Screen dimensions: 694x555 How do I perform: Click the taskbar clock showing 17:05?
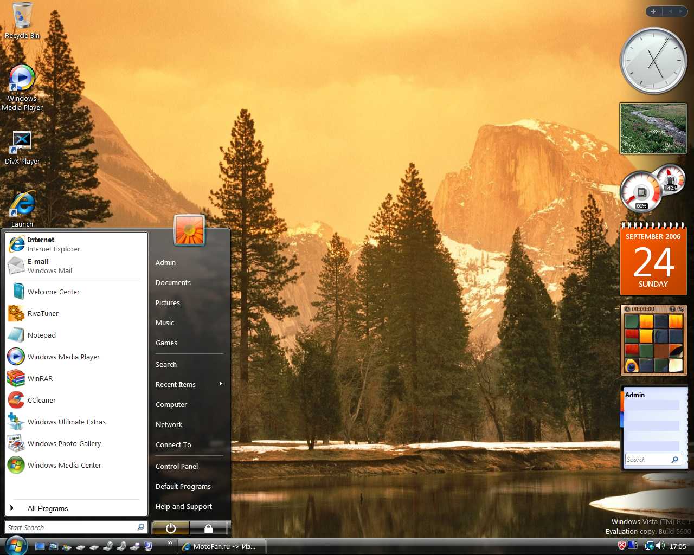point(678,546)
